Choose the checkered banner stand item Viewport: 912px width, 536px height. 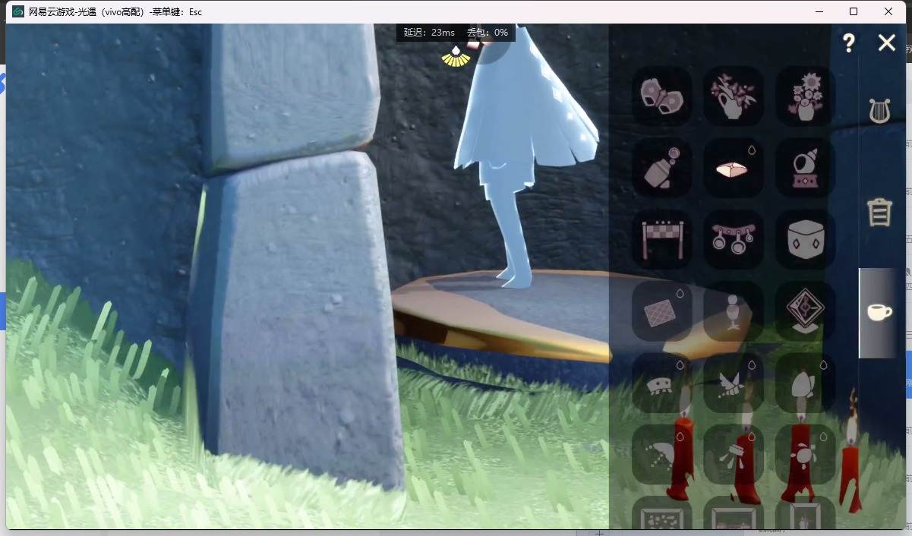(x=661, y=239)
